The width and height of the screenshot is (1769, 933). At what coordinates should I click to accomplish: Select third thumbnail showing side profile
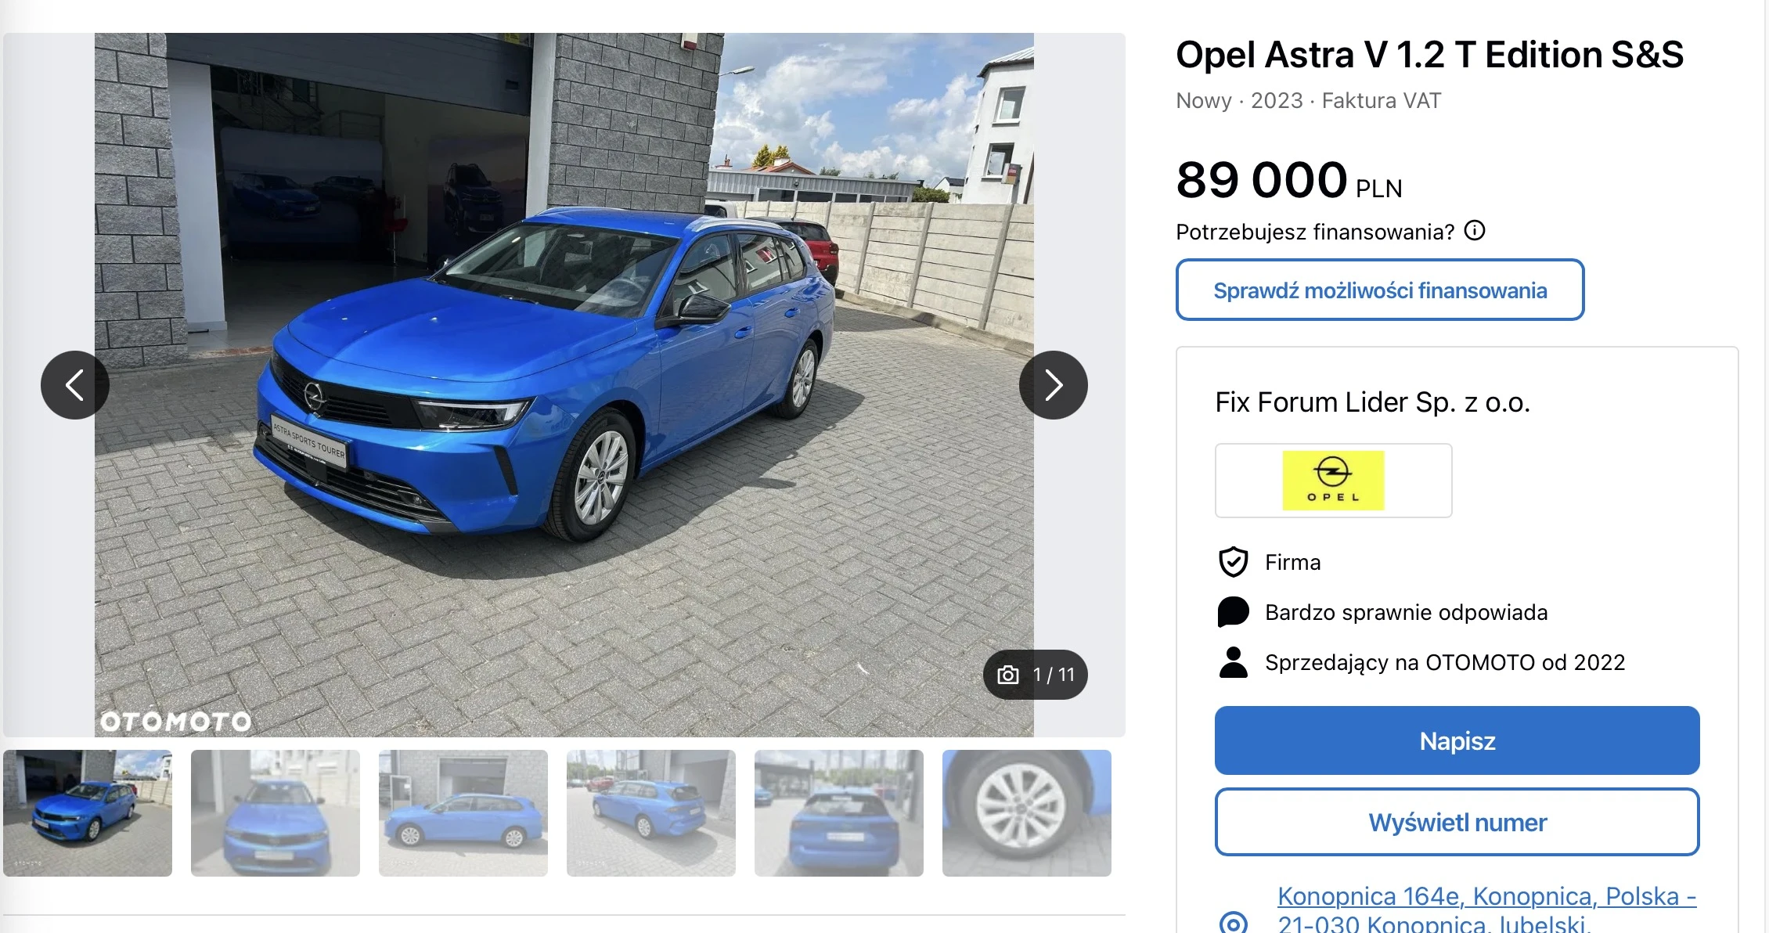pyautogui.click(x=463, y=813)
